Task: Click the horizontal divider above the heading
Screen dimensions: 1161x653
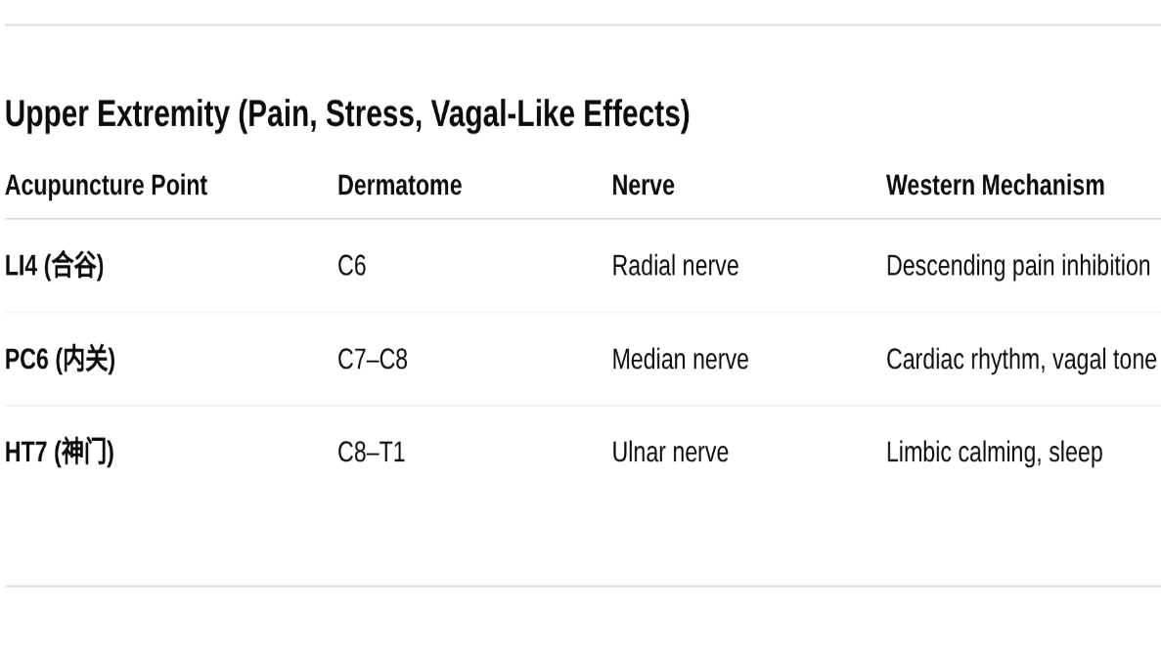Action: 581,25
